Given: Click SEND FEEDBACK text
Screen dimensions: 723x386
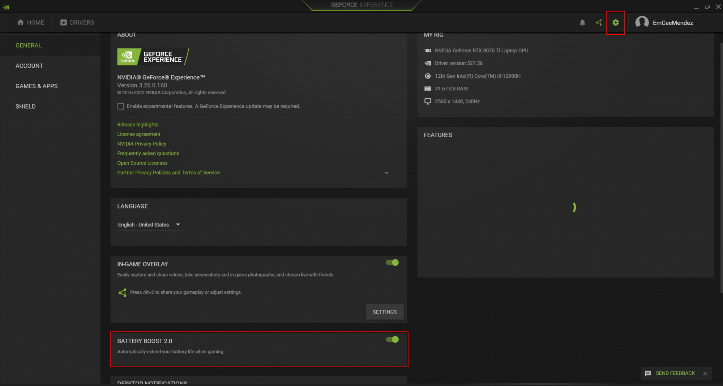Looking at the screenshot, I should [x=675, y=373].
